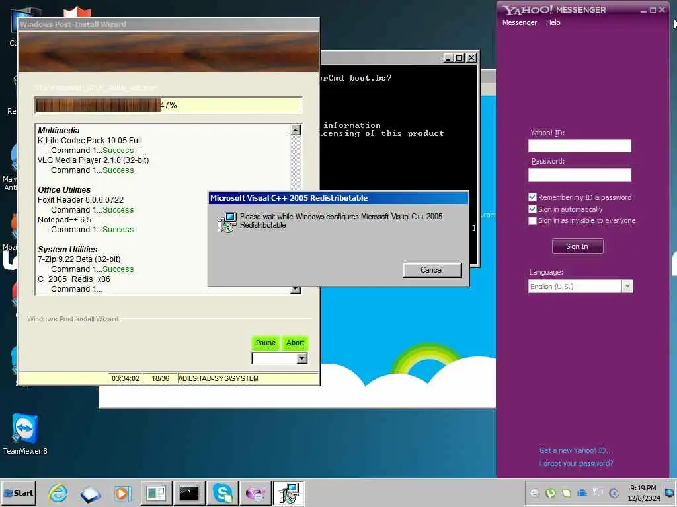Click the 18/36 counter in status bar
Viewport: 677px width, 507px height.
coord(160,378)
